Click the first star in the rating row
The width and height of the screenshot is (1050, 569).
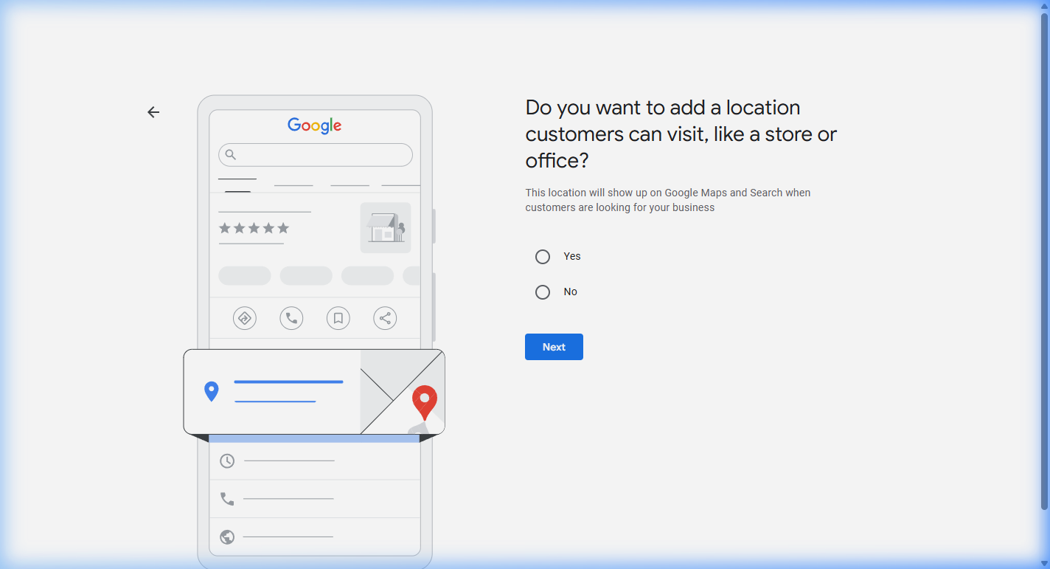coord(225,229)
